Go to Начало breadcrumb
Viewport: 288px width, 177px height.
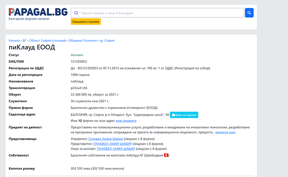coord(14,41)
